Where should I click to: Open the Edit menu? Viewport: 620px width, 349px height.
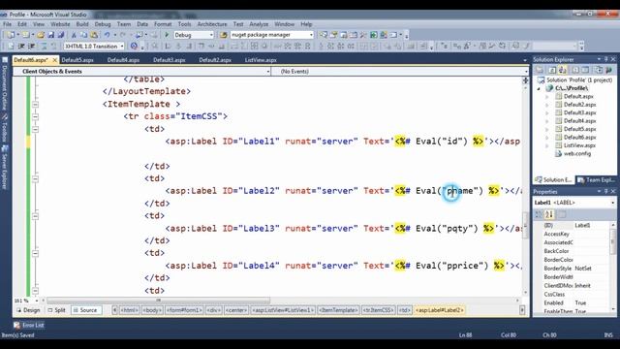coord(22,24)
